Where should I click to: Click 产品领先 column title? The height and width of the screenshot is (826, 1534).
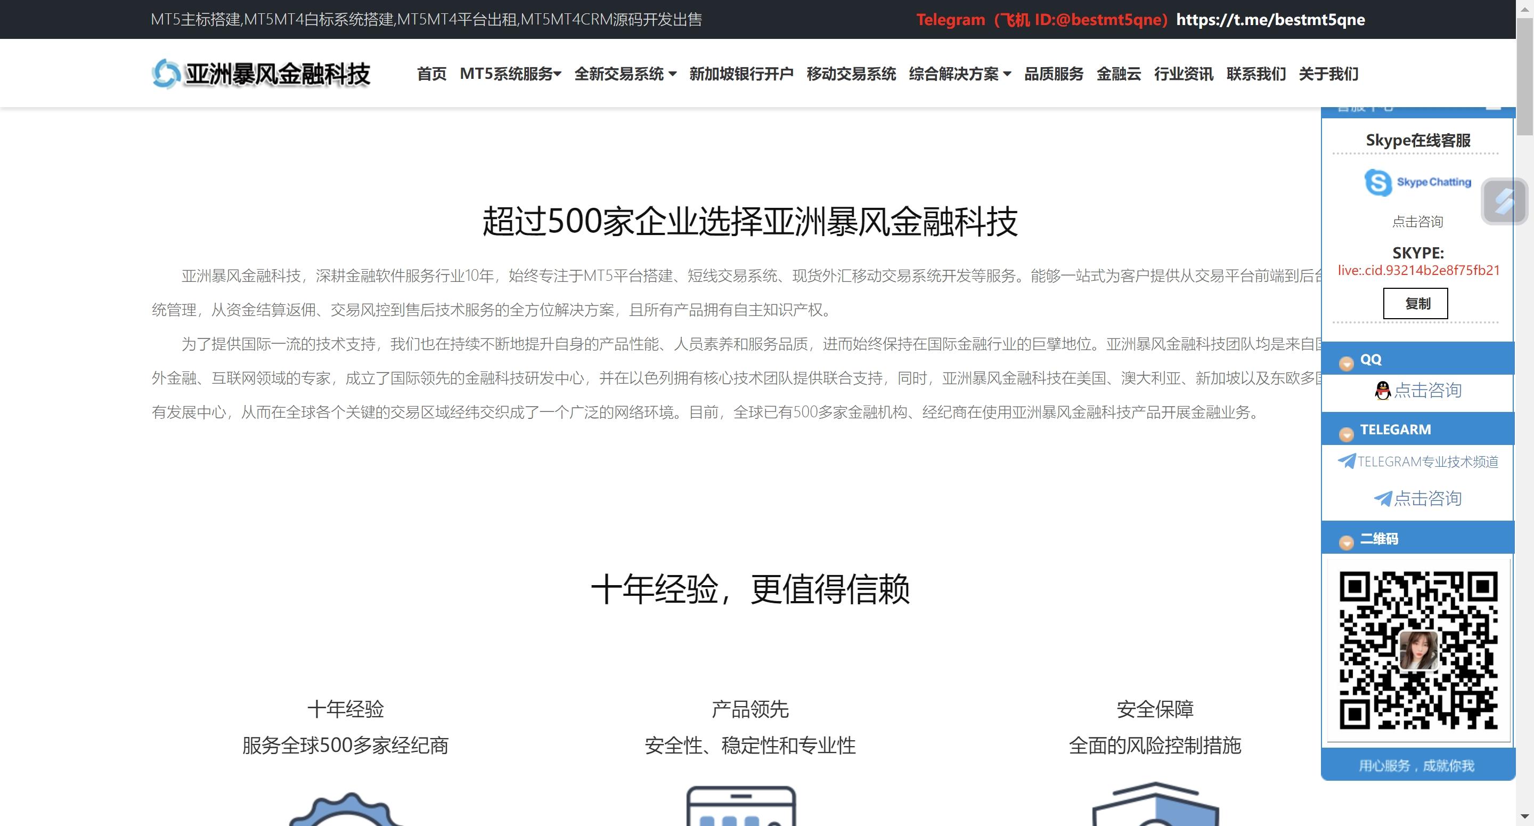(x=750, y=709)
